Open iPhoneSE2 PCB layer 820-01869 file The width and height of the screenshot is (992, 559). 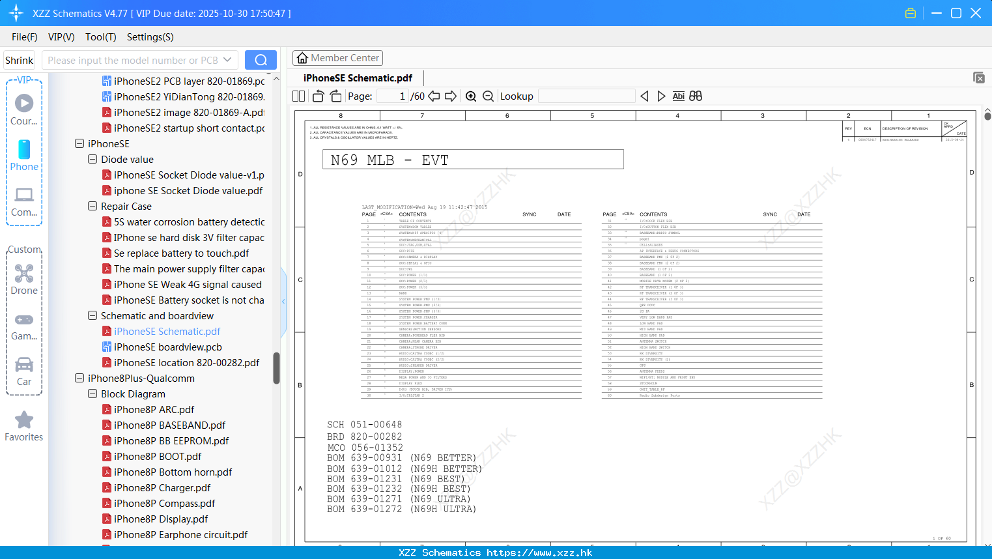click(x=189, y=81)
